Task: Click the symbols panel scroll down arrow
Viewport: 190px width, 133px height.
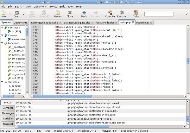Action: 27,93
